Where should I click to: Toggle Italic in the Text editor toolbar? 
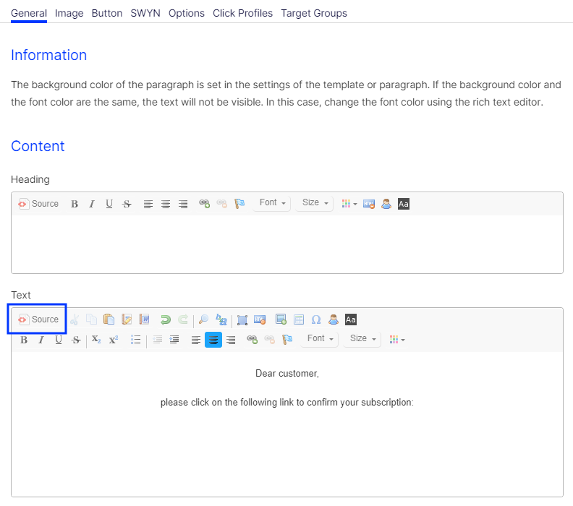(x=41, y=340)
